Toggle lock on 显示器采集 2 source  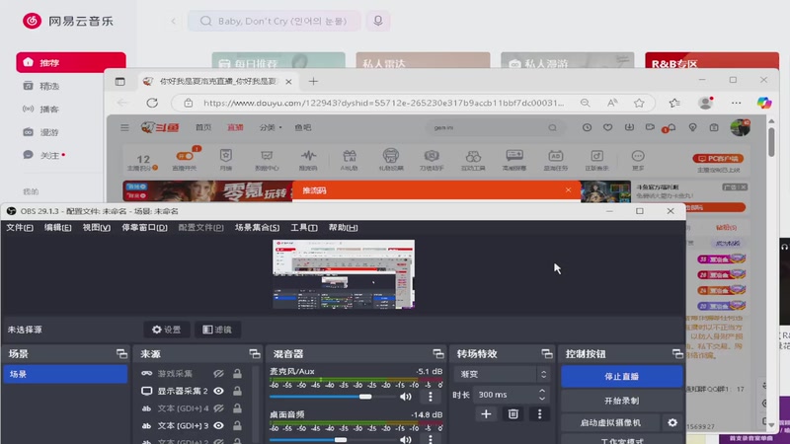point(237,391)
